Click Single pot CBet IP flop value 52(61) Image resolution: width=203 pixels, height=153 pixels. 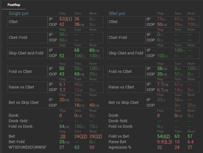tap(66, 19)
